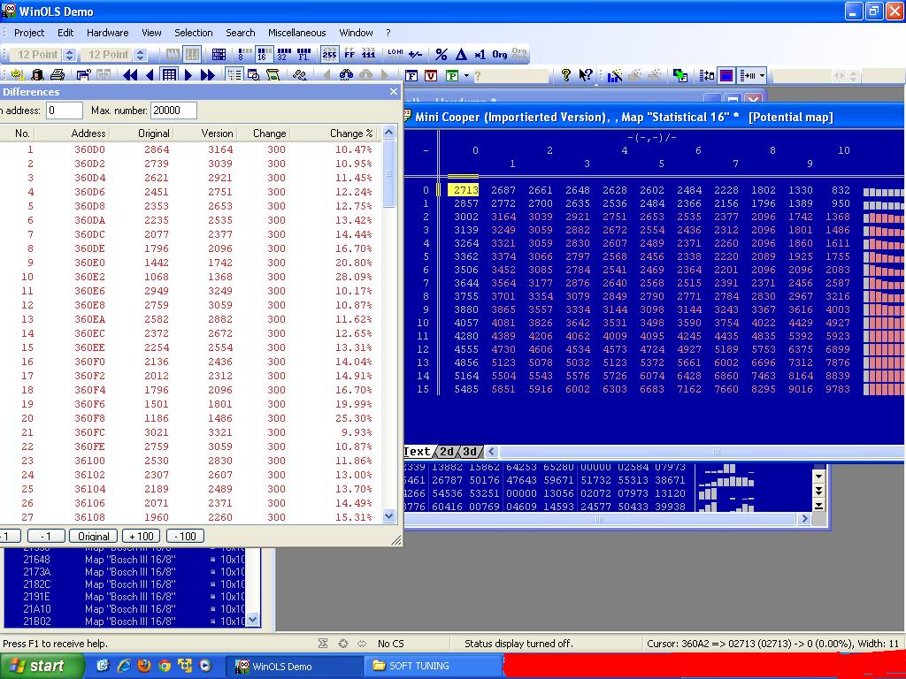The height and width of the screenshot is (679, 906).
Task: Click the binoculars search icon
Action: tap(346, 75)
